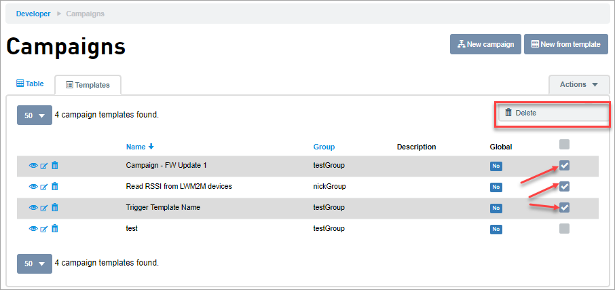Click the trash icon for the test template row
The height and width of the screenshot is (290, 615).
pyautogui.click(x=55, y=229)
